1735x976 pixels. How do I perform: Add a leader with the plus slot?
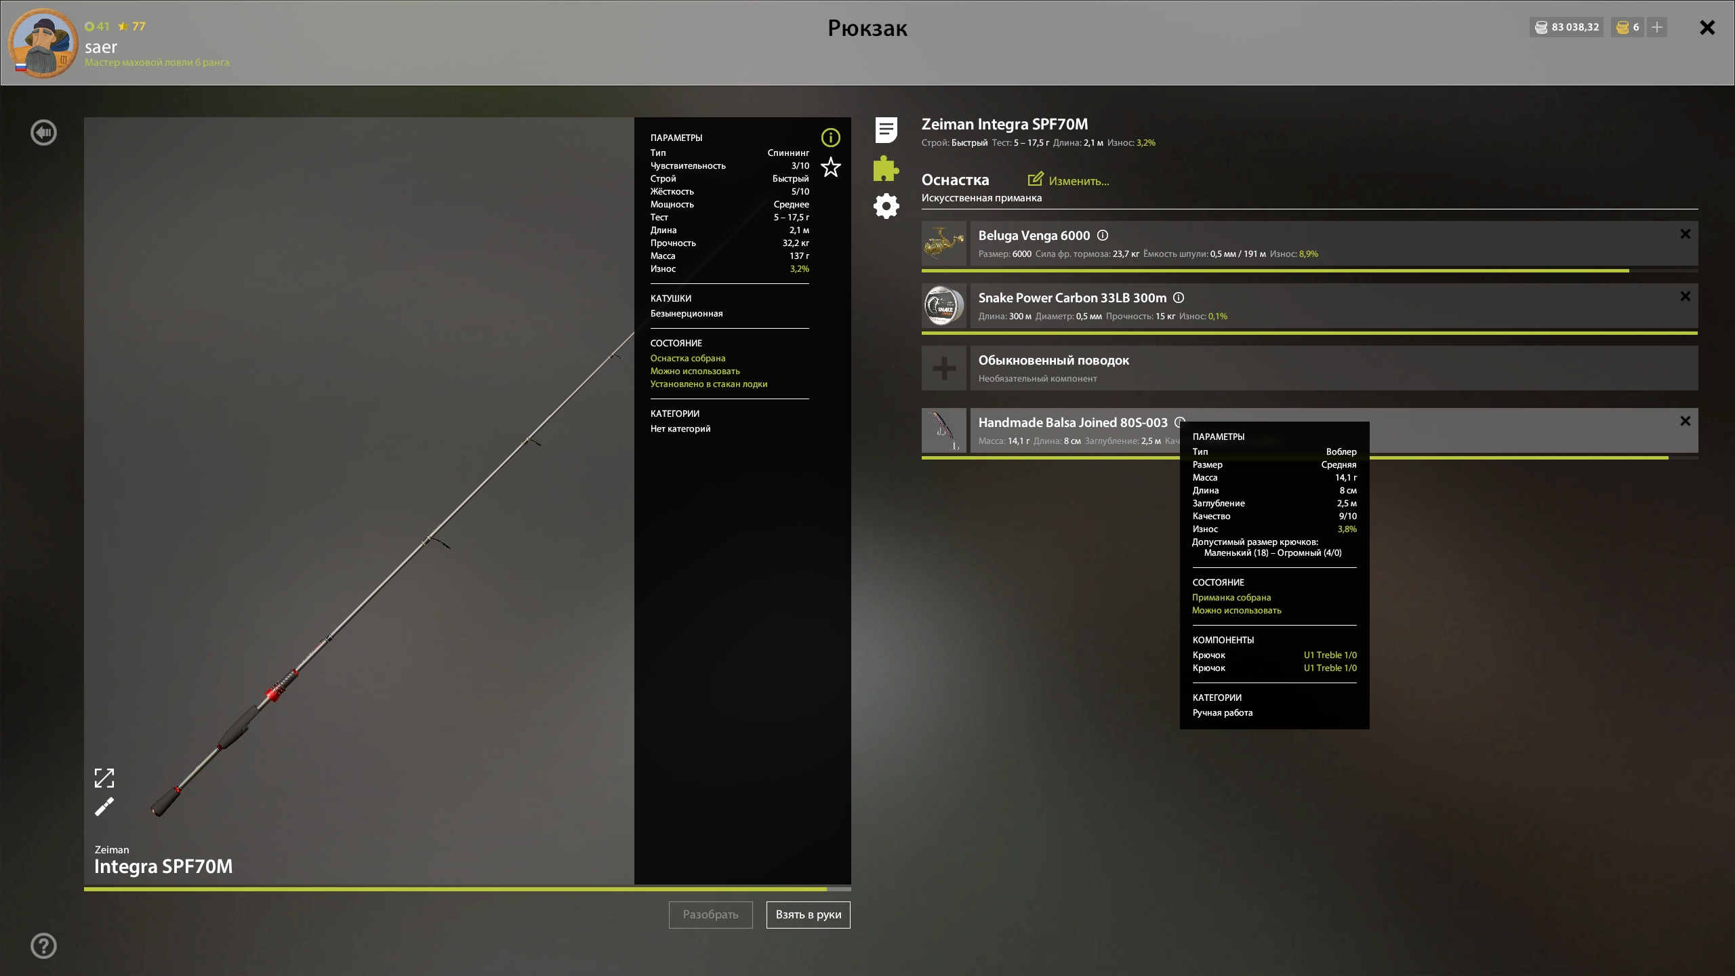(x=944, y=368)
